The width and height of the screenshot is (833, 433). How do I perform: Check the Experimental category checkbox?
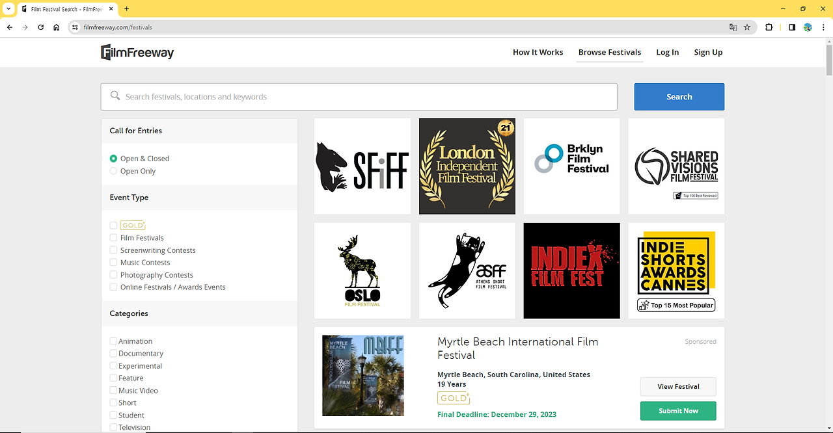114,366
